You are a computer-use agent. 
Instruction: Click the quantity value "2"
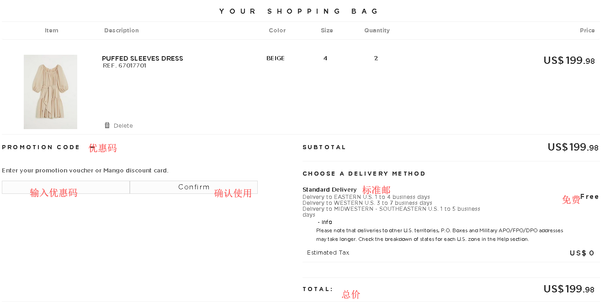click(376, 58)
